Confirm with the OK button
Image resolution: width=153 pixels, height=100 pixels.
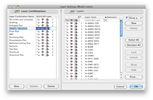pyautogui.click(x=136, y=87)
